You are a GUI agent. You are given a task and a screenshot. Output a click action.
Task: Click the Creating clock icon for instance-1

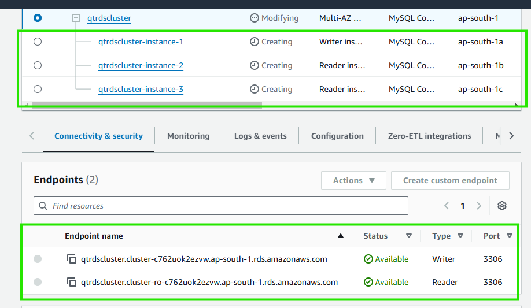pyautogui.click(x=255, y=42)
